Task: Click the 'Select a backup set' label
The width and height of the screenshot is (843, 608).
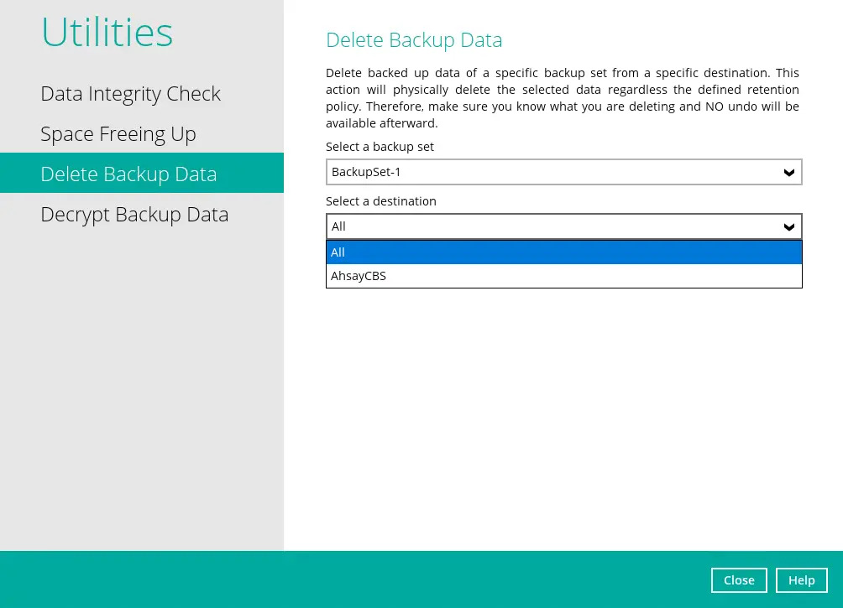Action: pos(380,147)
